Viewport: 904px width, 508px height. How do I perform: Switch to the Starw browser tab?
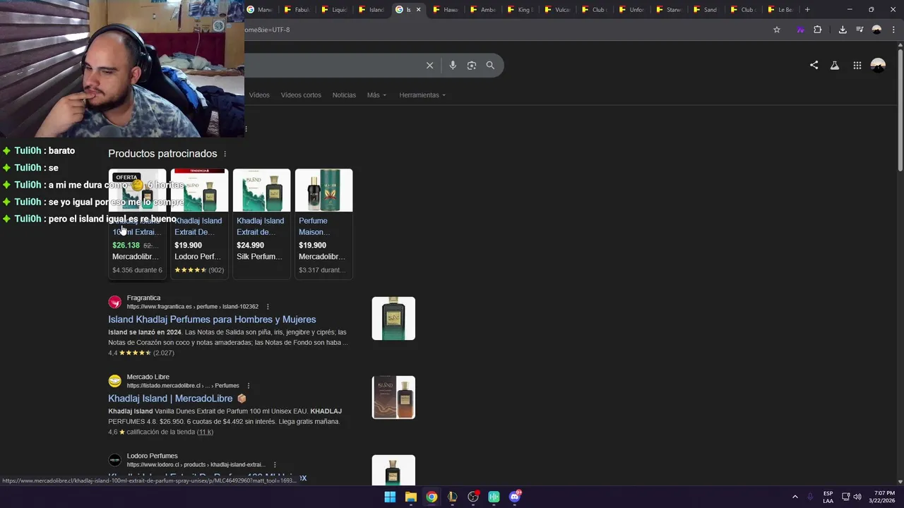coord(670,10)
